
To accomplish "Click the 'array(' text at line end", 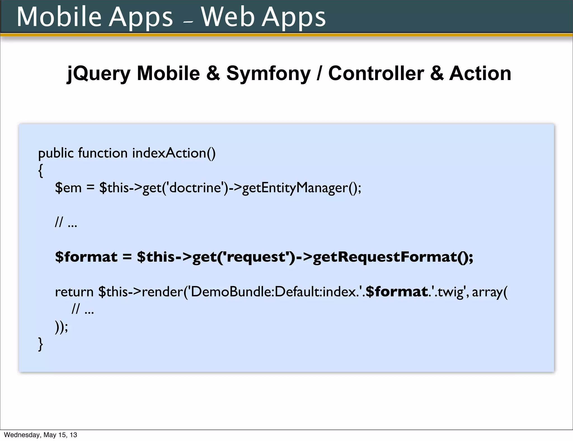I will [490, 292].
